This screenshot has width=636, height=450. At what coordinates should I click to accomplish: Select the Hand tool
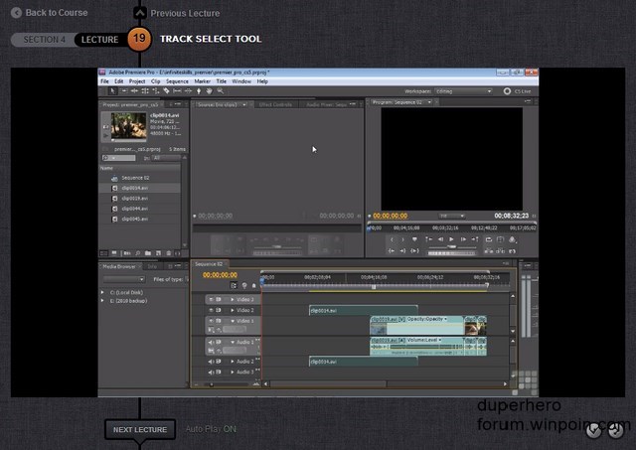(210, 91)
